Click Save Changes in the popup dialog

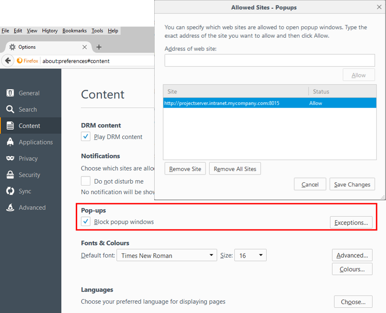[352, 184]
